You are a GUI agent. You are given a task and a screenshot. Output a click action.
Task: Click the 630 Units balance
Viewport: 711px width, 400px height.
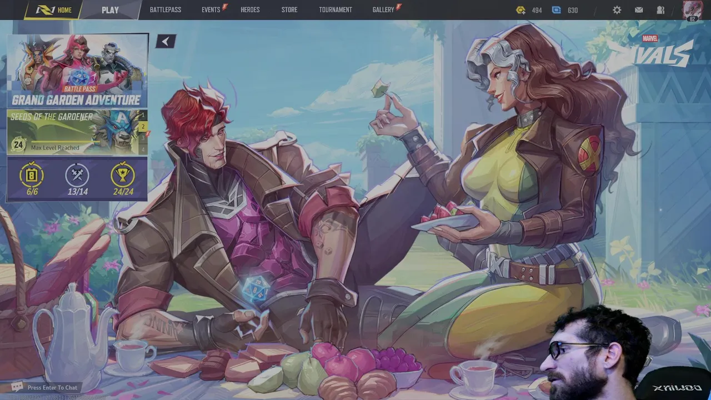click(573, 10)
